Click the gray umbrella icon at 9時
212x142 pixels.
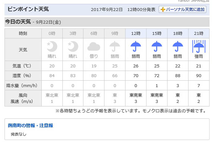[115, 47]
